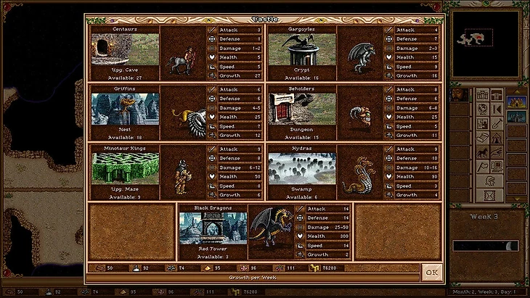Open the quest log scroll icon
This screenshot has width=530, height=298.
(482, 138)
